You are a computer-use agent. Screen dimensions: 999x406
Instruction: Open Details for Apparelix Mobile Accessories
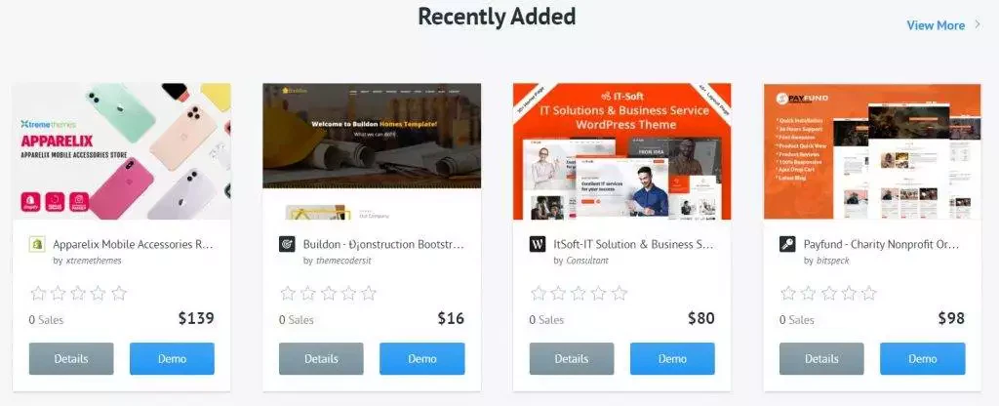[71, 359]
